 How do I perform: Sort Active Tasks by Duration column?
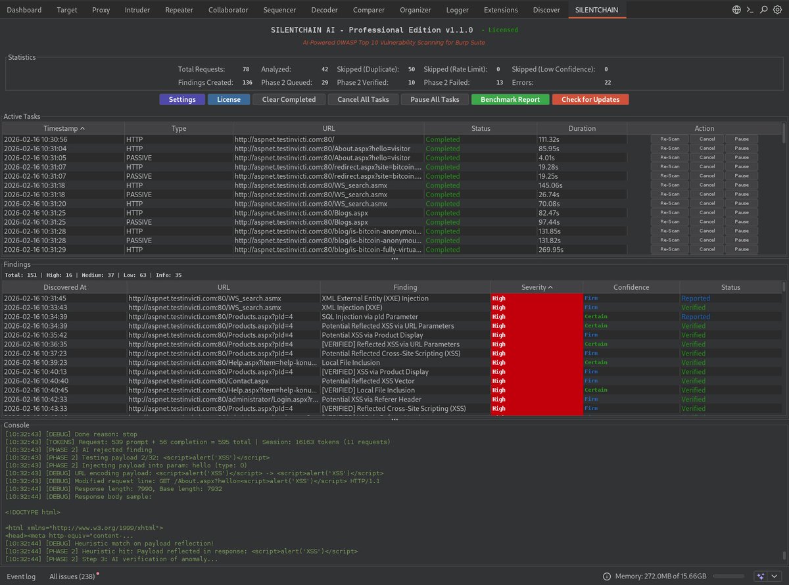pyautogui.click(x=582, y=128)
